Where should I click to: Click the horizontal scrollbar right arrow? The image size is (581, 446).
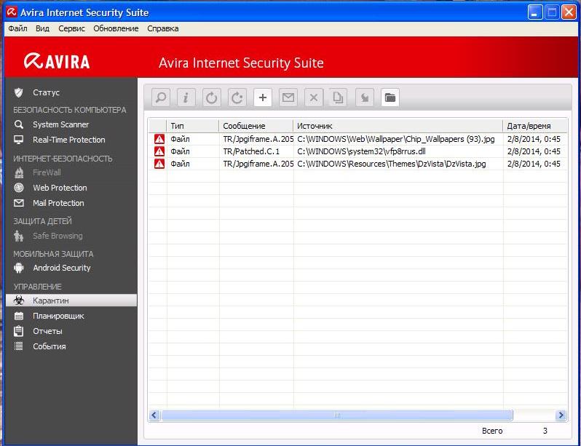coord(561,415)
